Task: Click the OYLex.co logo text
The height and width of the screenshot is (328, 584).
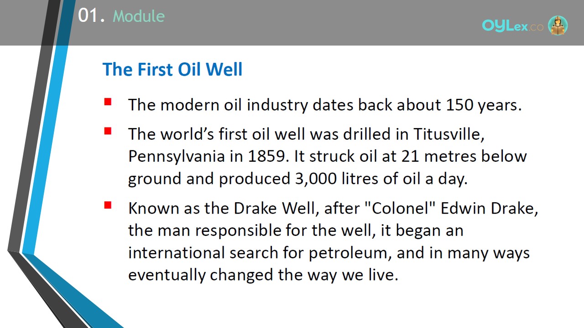Action: coord(513,26)
